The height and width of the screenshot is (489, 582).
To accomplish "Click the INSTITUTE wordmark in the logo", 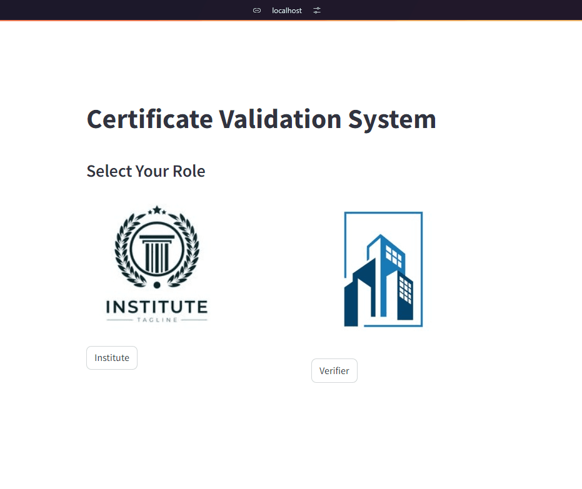I will [x=157, y=307].
